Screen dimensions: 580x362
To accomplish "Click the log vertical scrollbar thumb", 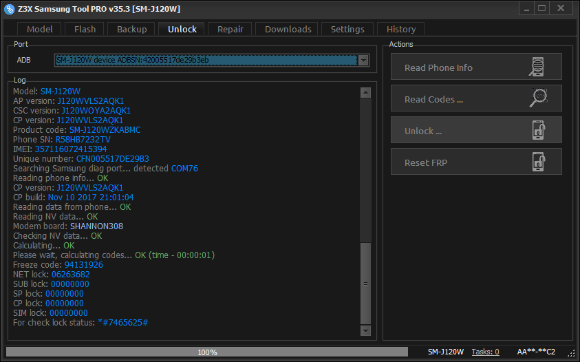I will 365,284.
